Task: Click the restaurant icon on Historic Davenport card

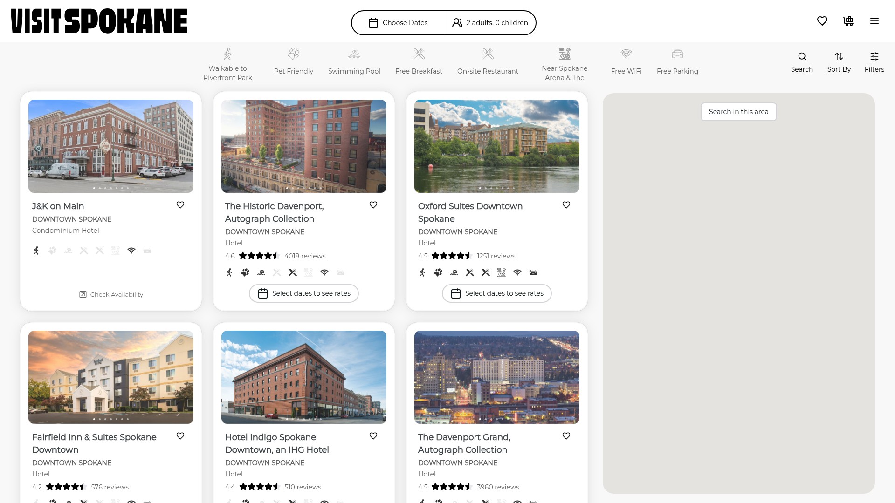Action: [x=293, y=272]
